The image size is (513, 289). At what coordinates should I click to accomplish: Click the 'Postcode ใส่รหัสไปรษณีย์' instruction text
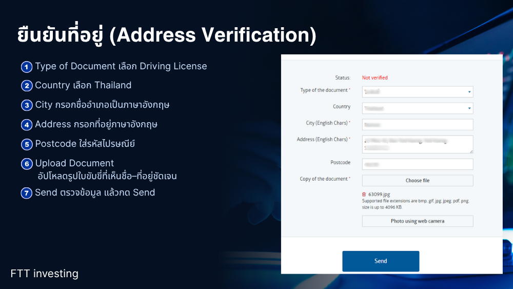[x=85, y=144]
